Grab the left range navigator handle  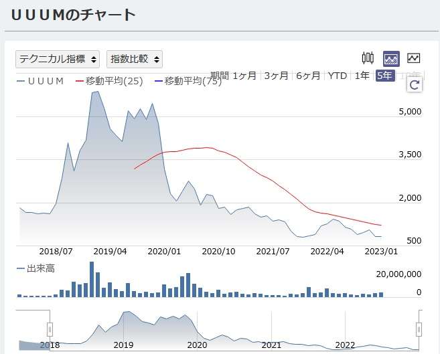click(50, 329)
